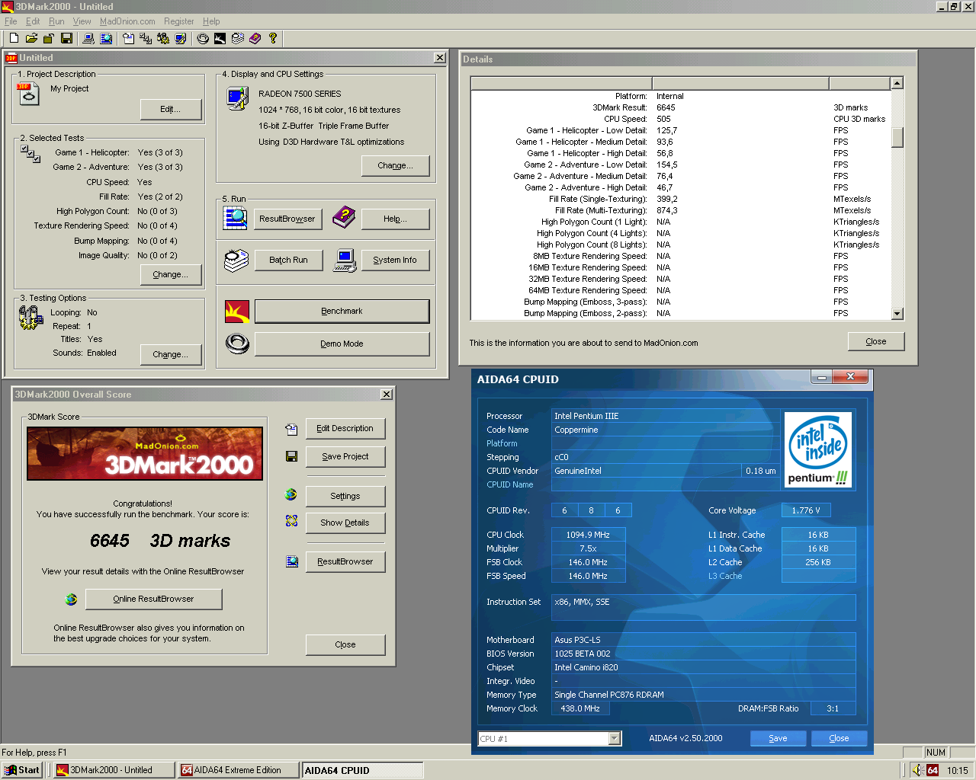Click the System Info computer icon
Screen dimensions: 976x780
click(x=345, y=261)
